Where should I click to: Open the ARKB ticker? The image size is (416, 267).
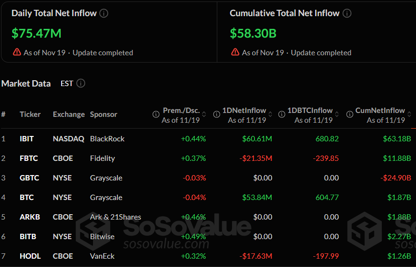[30, 217]
